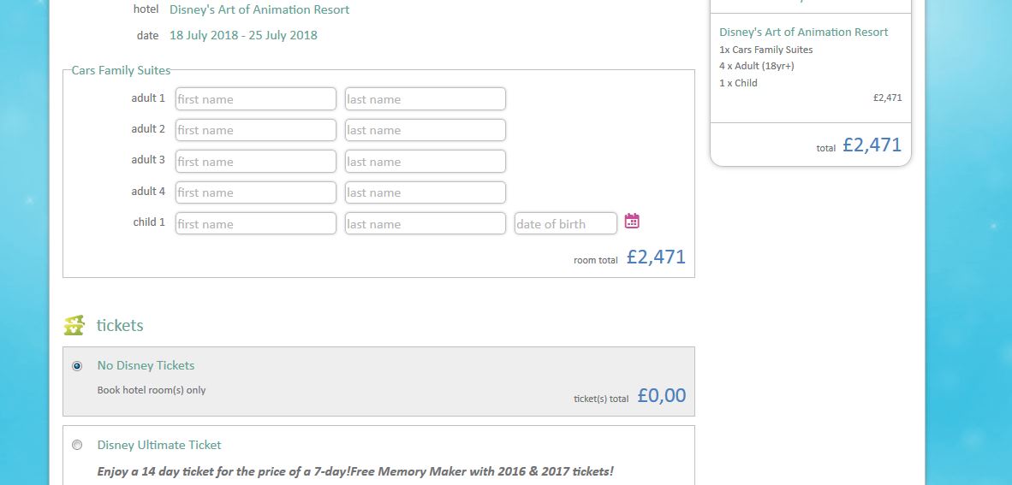Click the Disney Ultimate Ticket title

(159, 445)
